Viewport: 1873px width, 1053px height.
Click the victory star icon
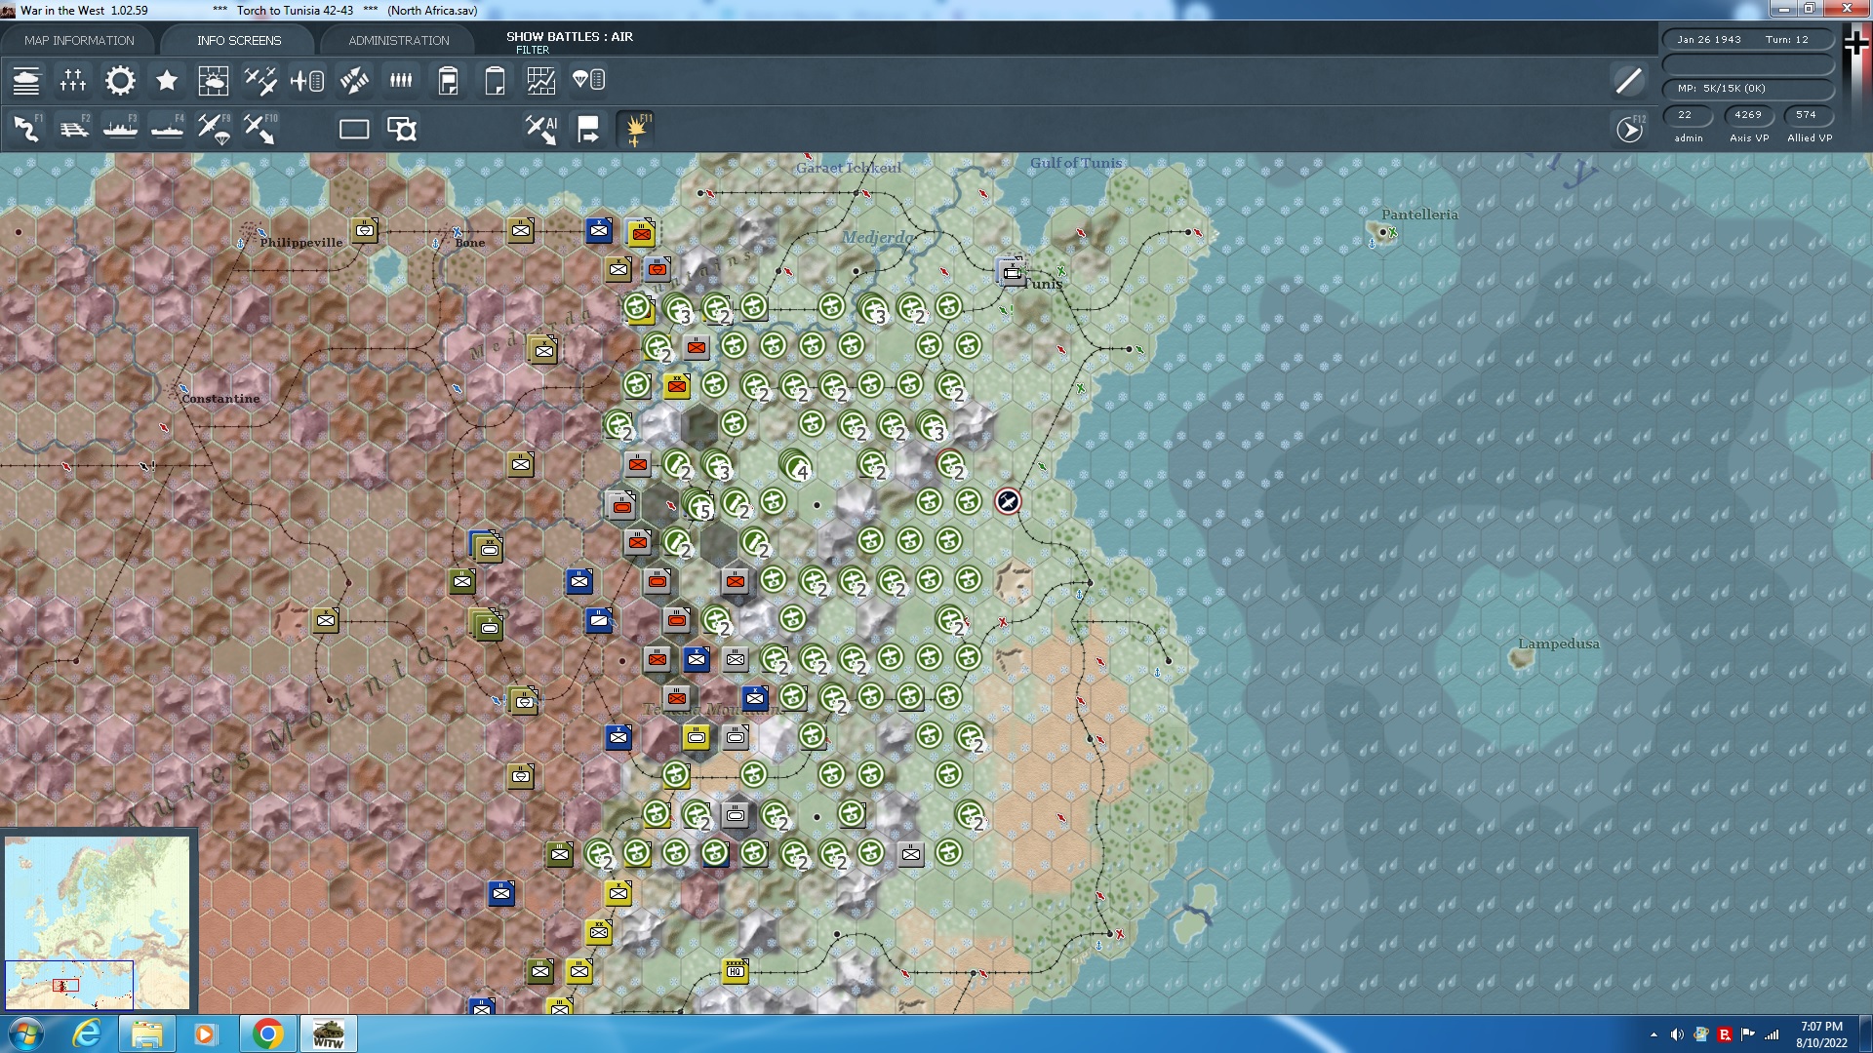pos(167,80)
